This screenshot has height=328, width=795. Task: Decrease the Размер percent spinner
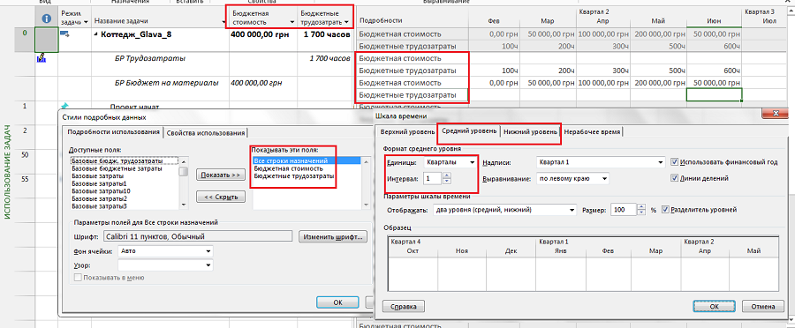pos(642,212)
